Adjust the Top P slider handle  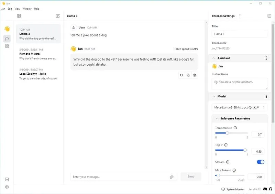245,150
